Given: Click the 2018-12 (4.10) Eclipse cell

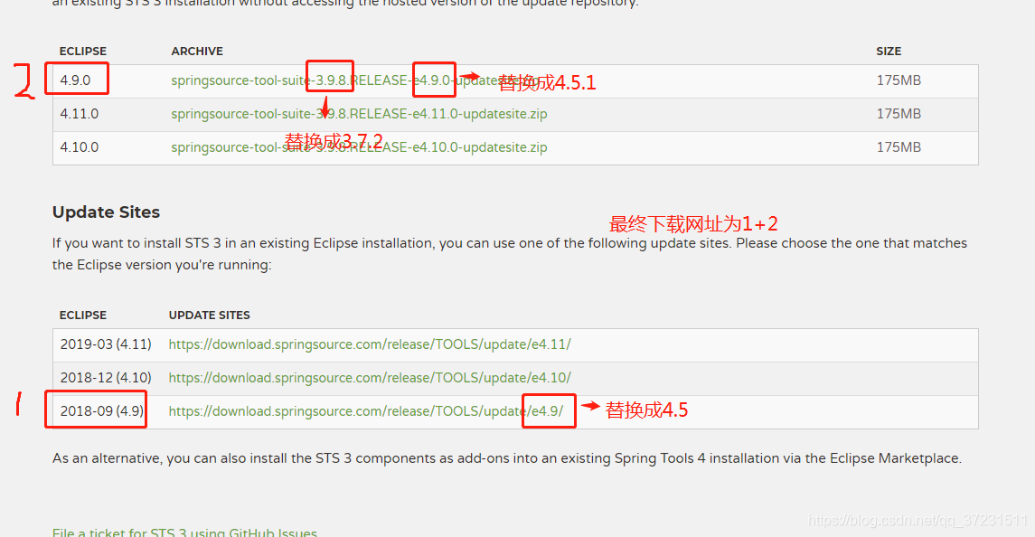Looking at the screenshot, I should [x=106, y=378].
